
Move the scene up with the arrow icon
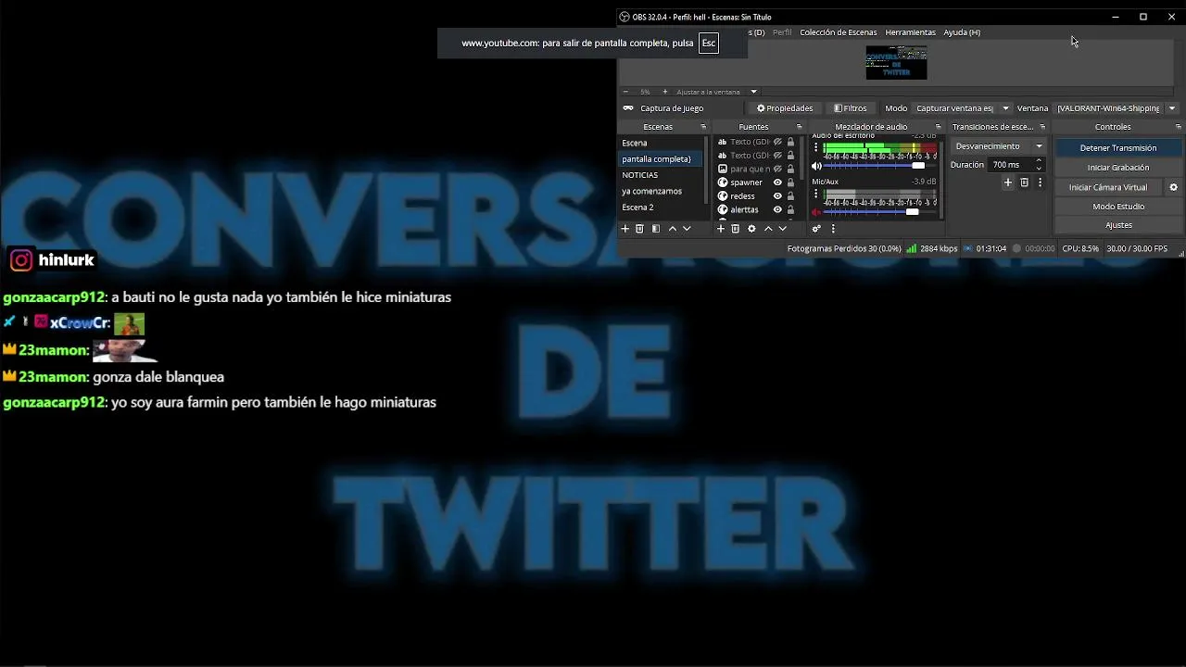673,229
